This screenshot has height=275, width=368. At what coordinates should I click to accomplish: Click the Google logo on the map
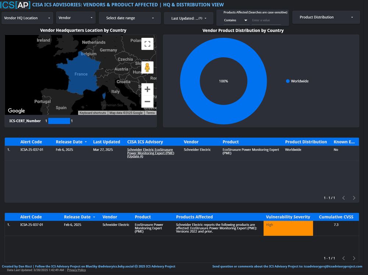pos(17,111)
